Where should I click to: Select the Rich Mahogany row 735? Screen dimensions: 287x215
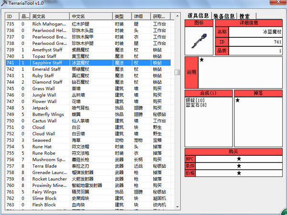point(88,24)
